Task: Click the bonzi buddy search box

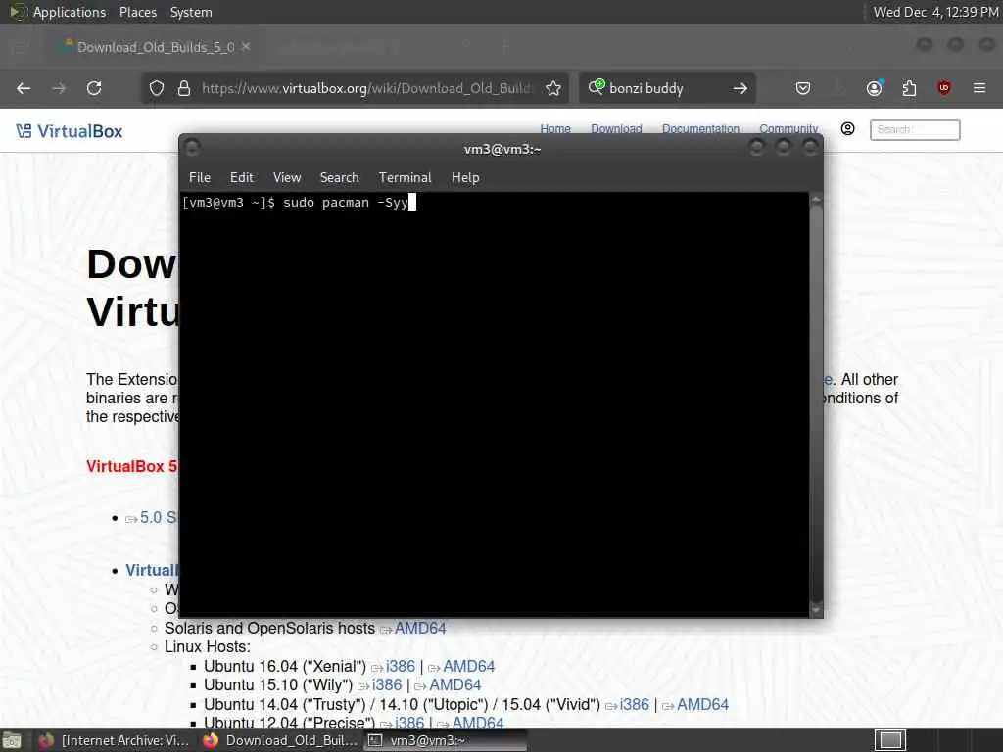Action: click(x=668, y=88)
